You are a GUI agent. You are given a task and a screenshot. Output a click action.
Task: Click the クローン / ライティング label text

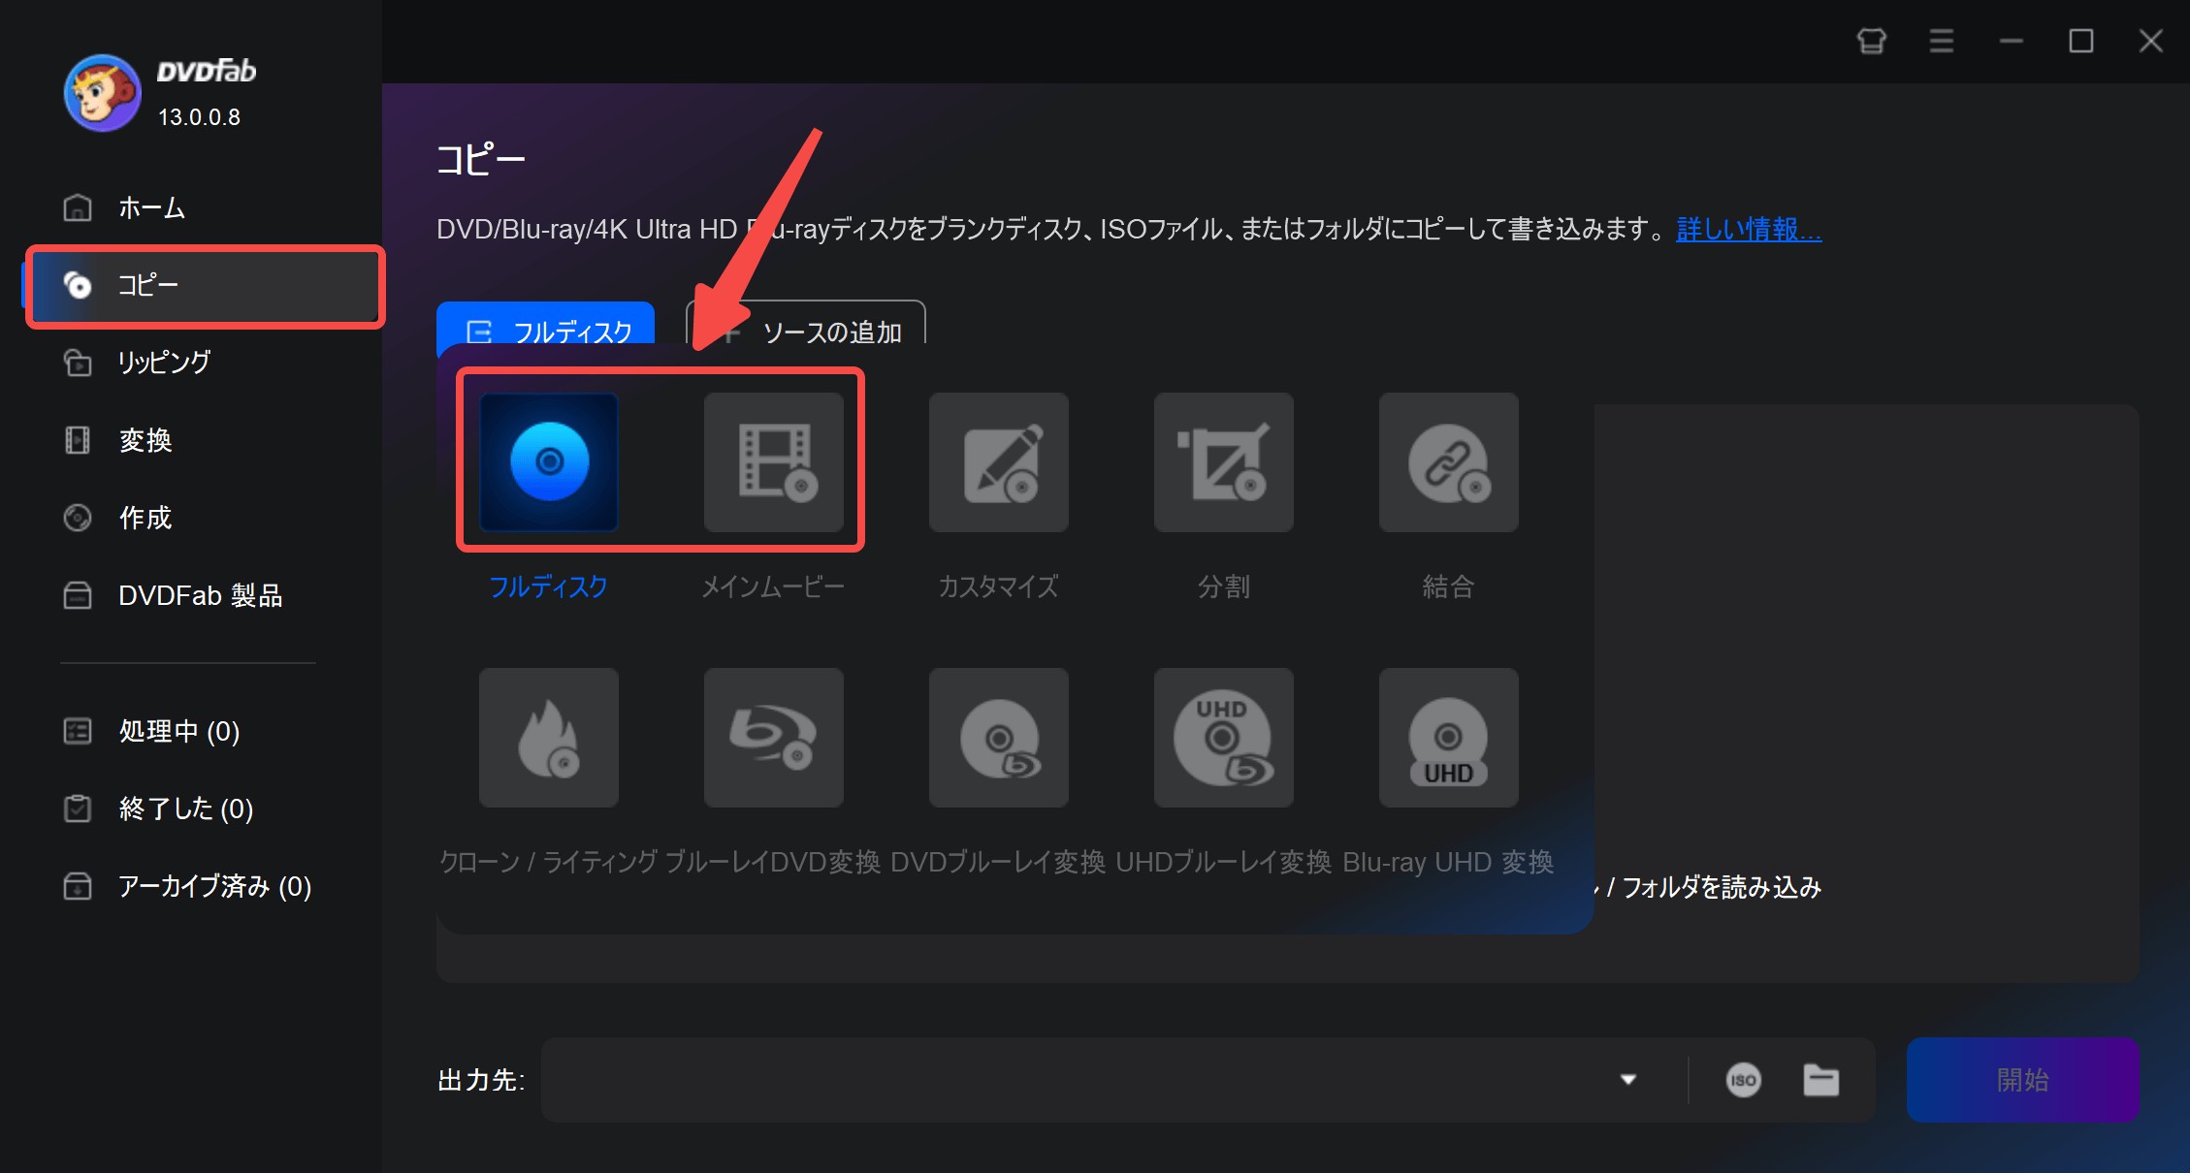[x=548, y=862]
